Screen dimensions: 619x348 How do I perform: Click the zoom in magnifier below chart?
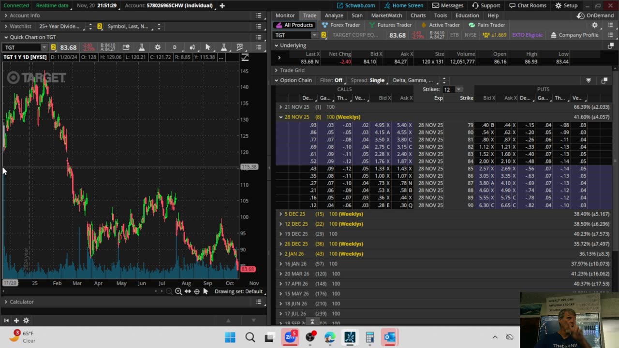178,291
